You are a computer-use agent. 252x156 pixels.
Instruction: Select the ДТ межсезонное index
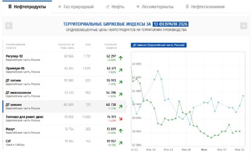[x=18, y=92]
